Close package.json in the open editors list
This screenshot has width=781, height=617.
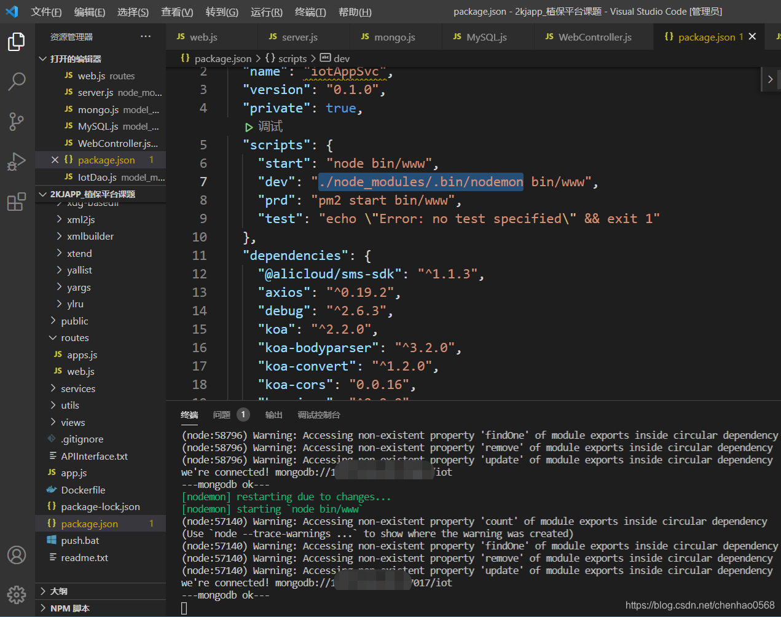(x=55, y=160)
